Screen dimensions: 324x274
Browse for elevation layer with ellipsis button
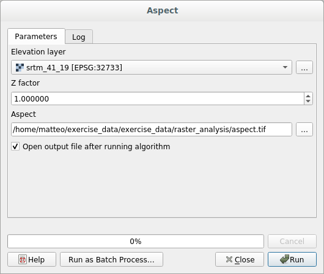[x=304, y=67]
